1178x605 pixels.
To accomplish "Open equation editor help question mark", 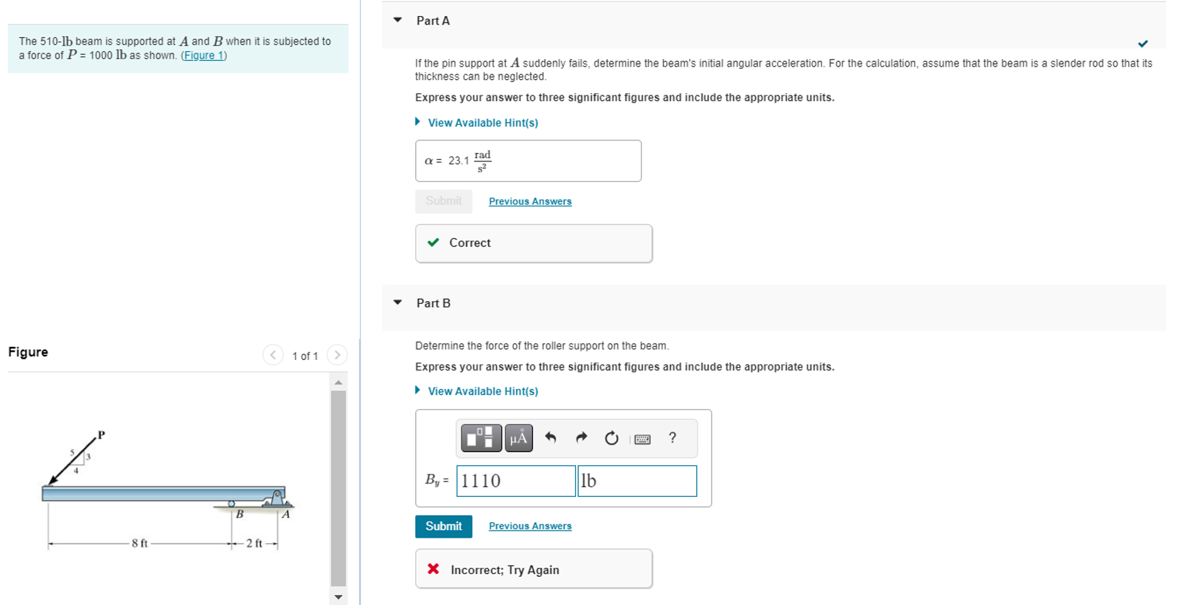I will coord(672,438).
